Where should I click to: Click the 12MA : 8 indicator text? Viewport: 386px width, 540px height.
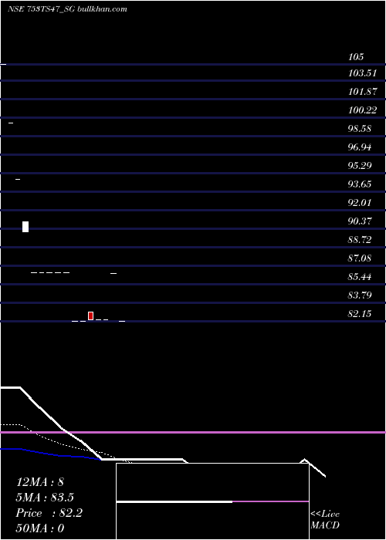40,482
